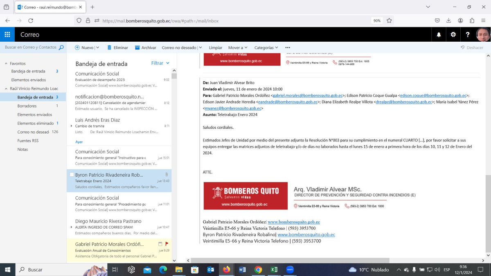Collapse the Favoritos folder group

coord(6,64)
